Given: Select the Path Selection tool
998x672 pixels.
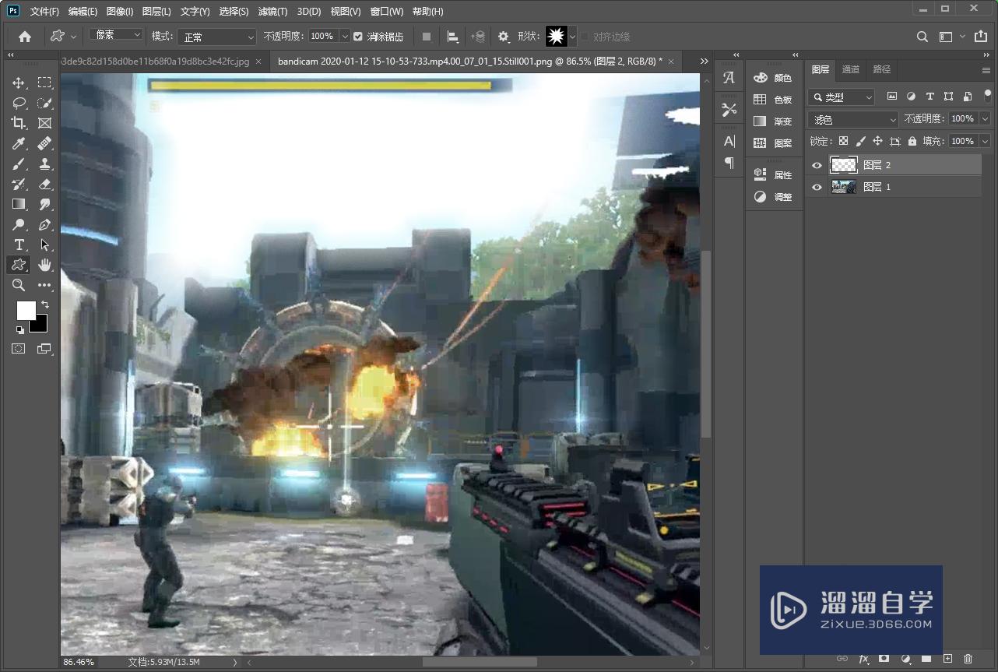Looking at the screenshot, I should point(44,245).
